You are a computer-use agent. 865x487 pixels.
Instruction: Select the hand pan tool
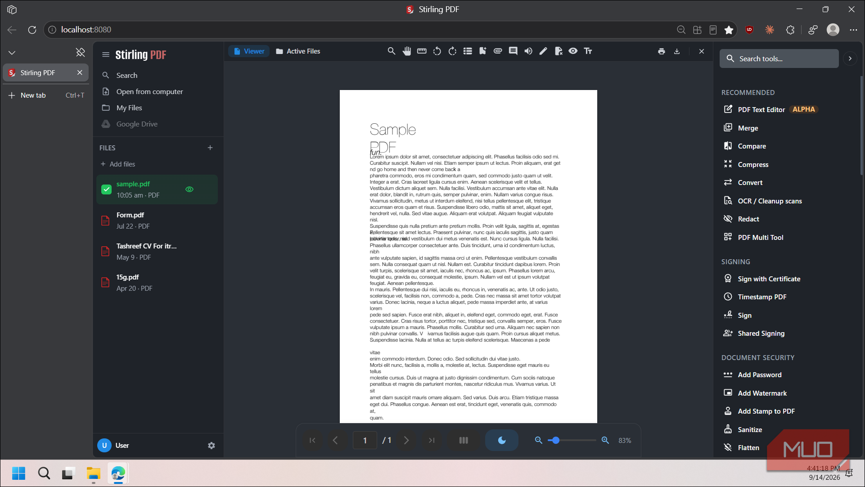(407, 51)
